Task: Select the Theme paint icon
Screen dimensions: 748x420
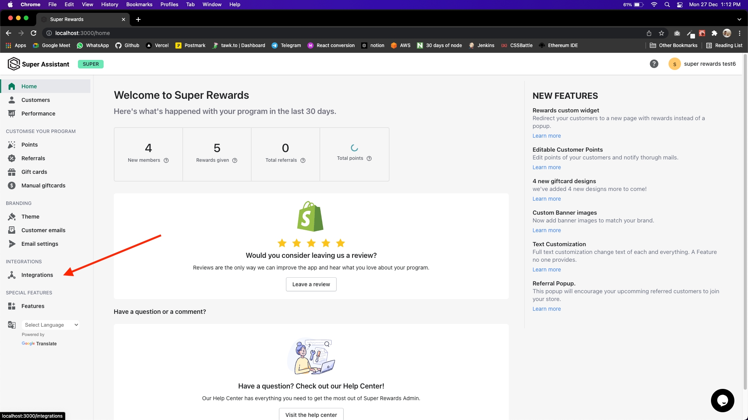Action: [12, 217]
